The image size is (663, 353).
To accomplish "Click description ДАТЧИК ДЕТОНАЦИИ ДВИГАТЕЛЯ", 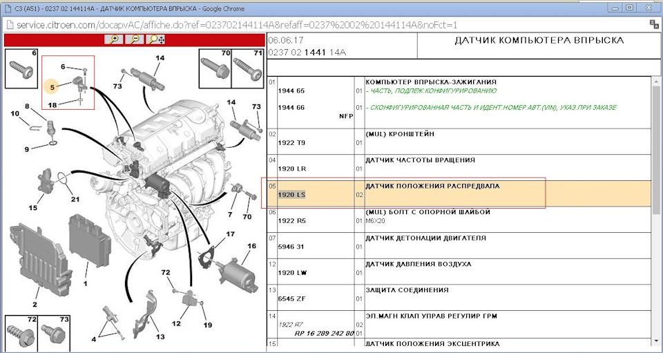I will click(x=426, y=238).
